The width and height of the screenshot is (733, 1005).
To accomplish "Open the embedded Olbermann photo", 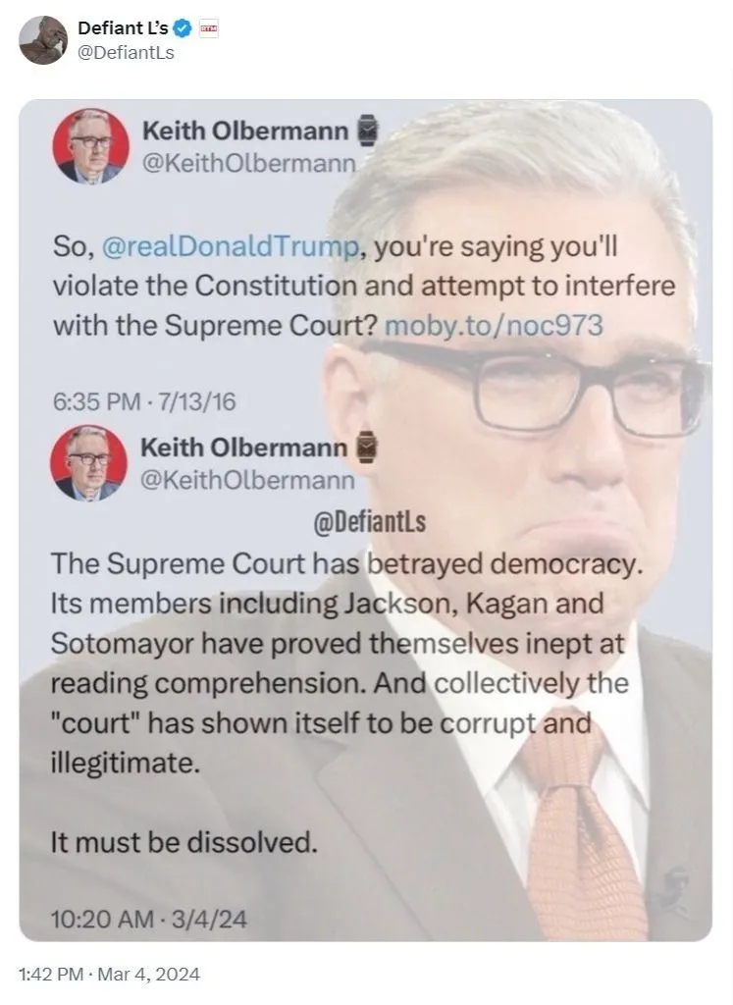I will (x=366, y=520).
